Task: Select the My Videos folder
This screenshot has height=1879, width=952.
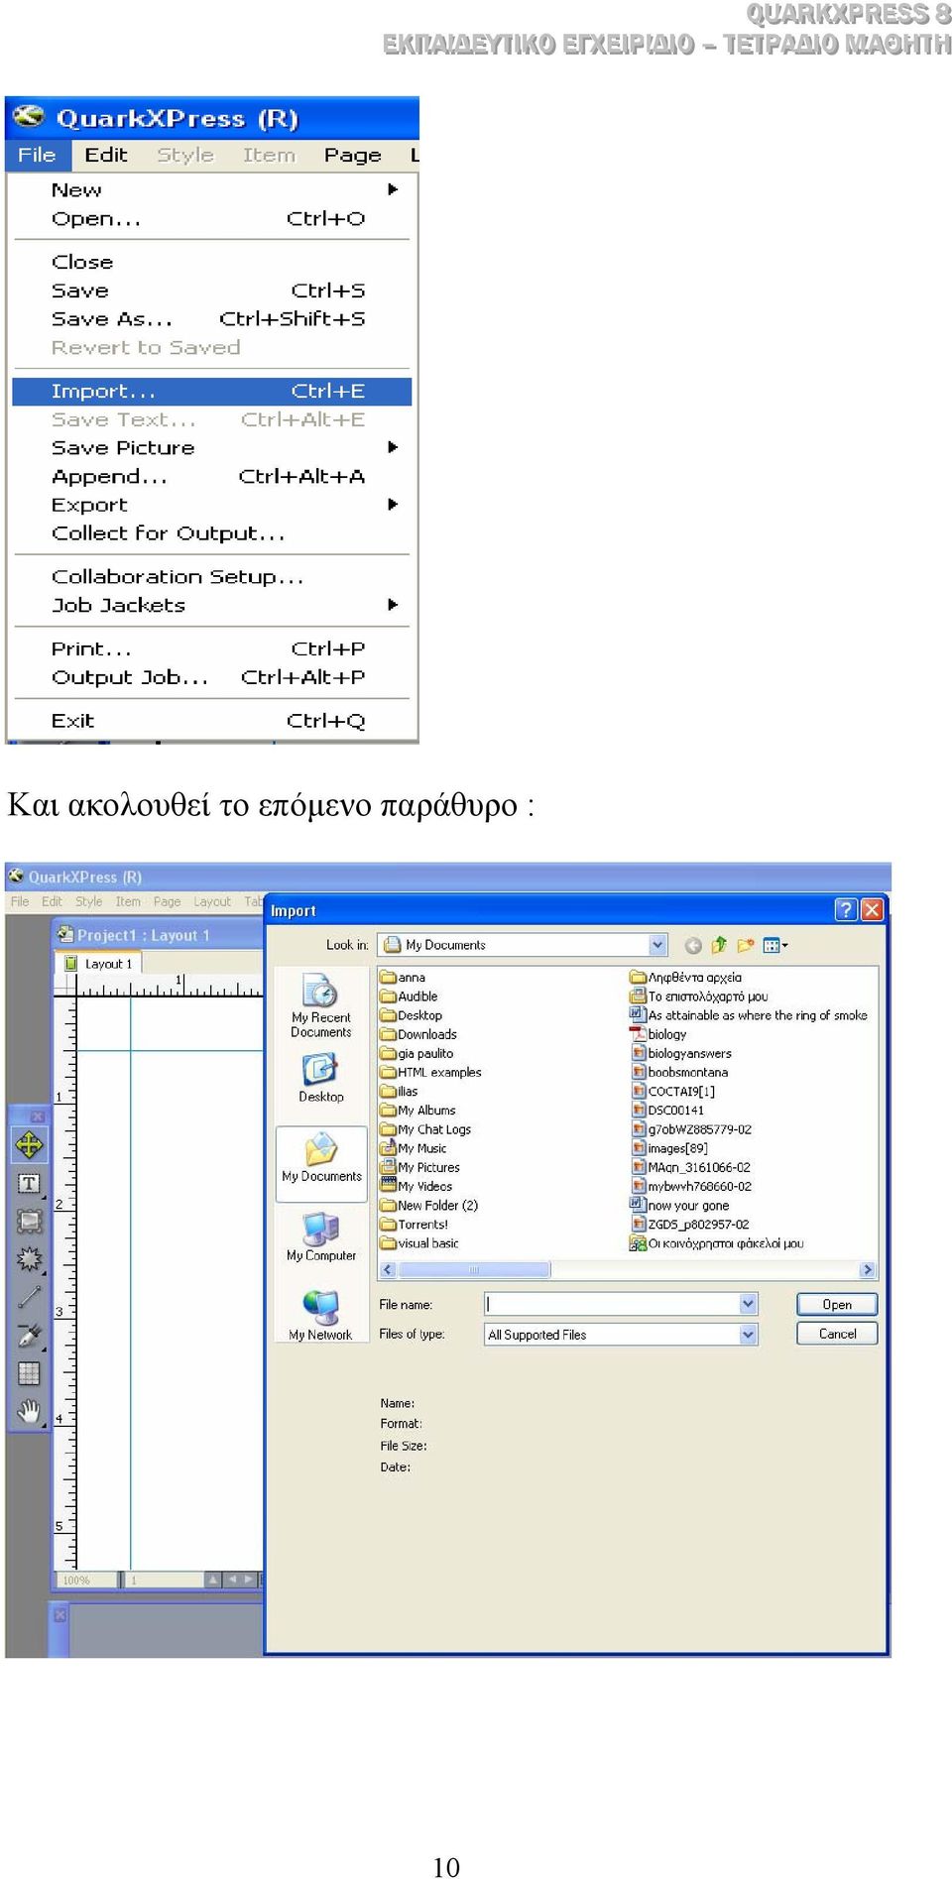Action: click(x=416, y=1187)
